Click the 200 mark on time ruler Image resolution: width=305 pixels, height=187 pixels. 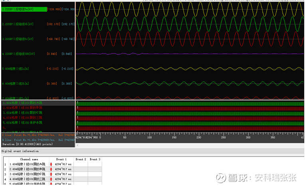tap(199, 137)
